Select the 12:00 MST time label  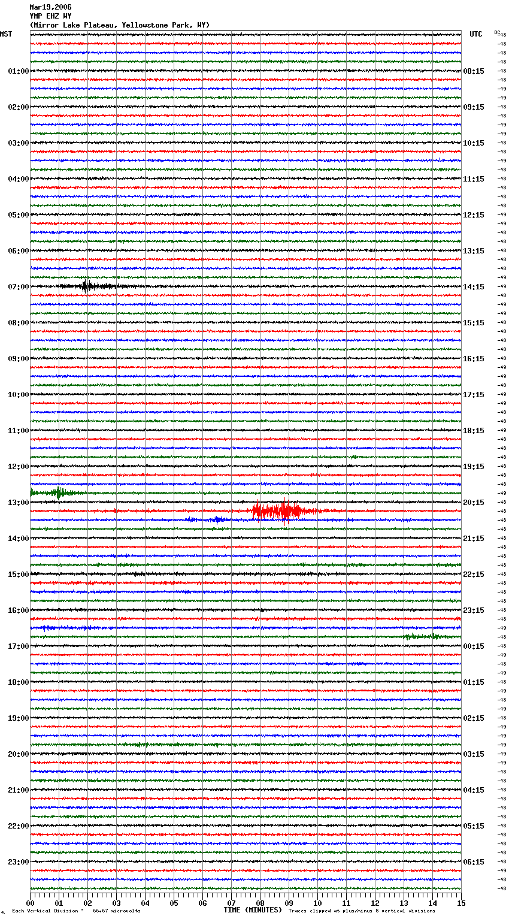click(x=19, y=467)
